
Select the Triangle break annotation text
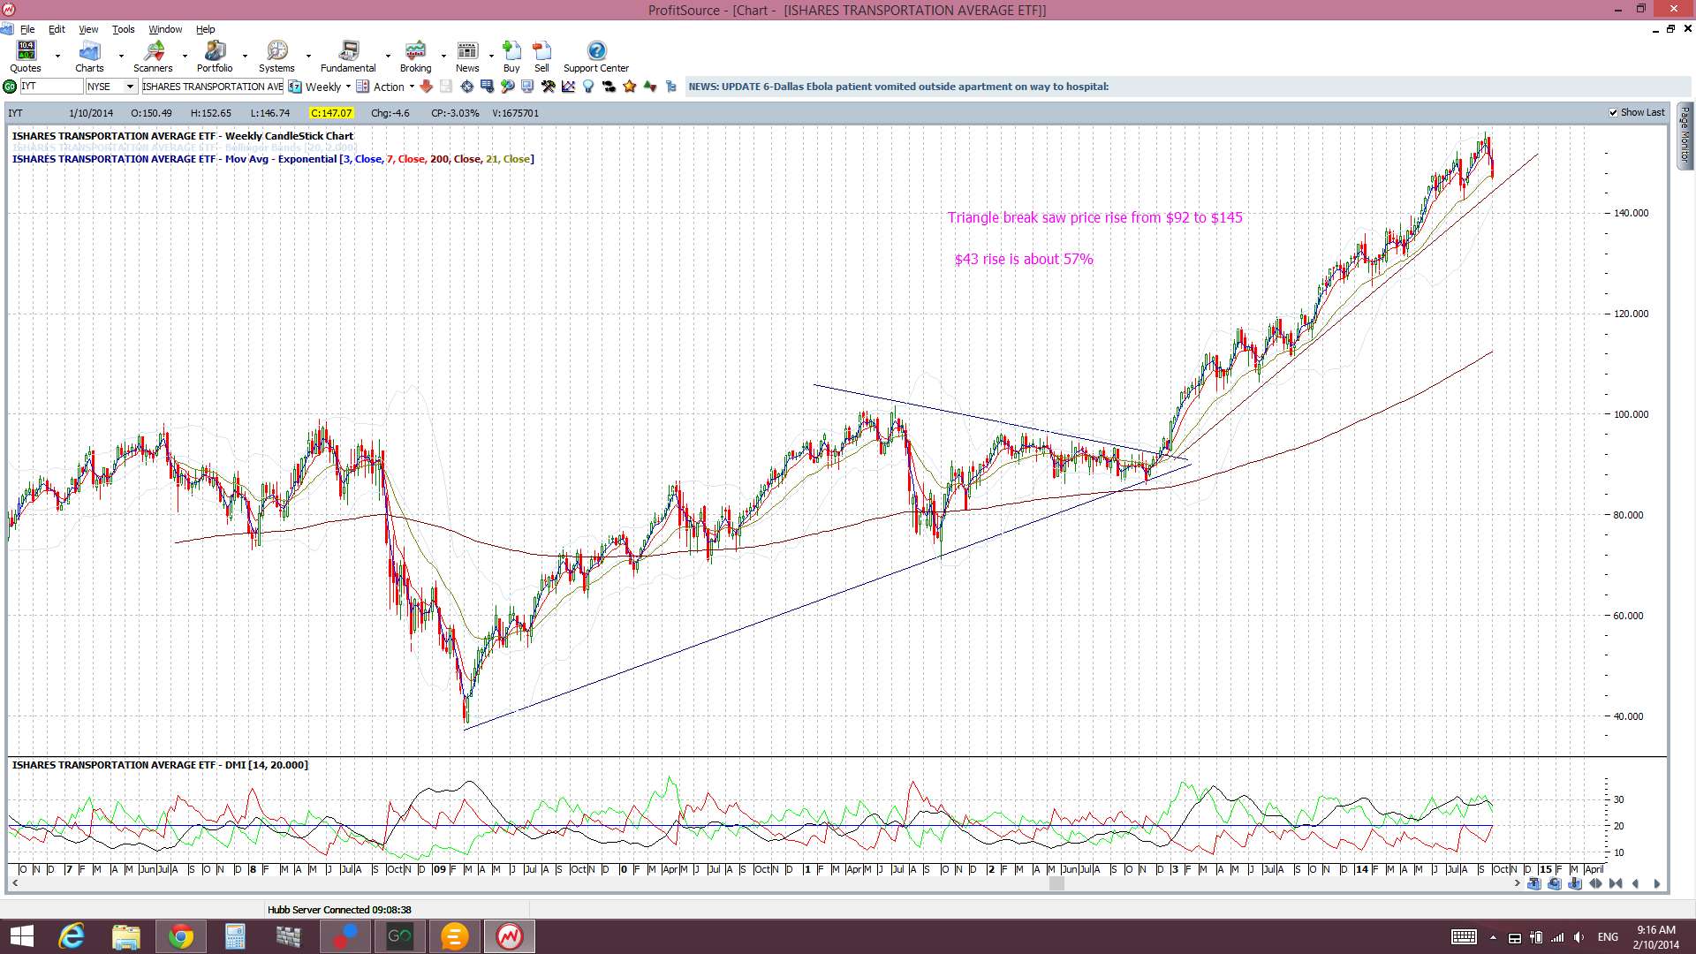click(1094, 217)
